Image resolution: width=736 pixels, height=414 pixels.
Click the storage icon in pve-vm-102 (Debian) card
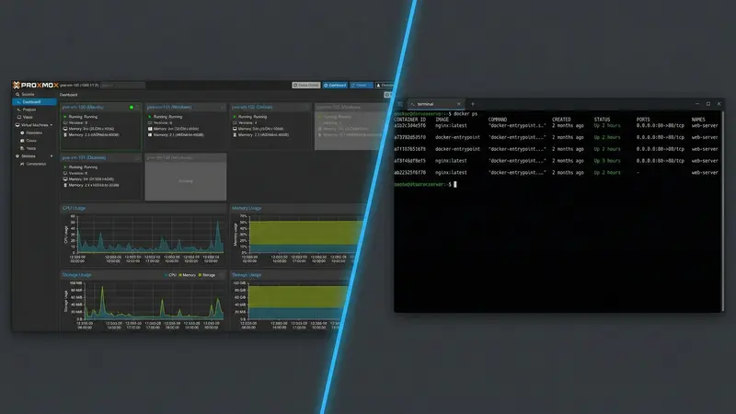pyautogui.click(x=235, y=134)
